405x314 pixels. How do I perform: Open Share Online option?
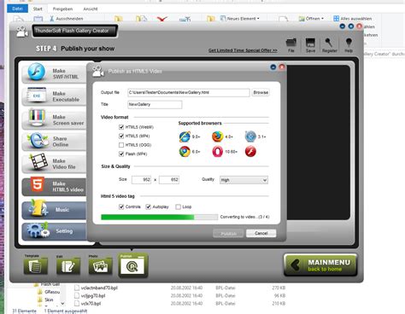click(54, 142)
